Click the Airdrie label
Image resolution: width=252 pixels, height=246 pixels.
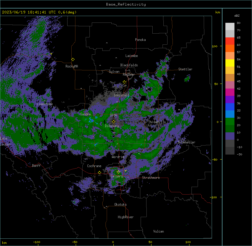click(118, 157)
